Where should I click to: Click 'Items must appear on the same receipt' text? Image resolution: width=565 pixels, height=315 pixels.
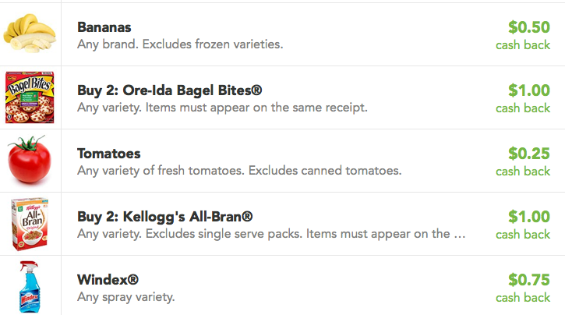tap(256, 108)
